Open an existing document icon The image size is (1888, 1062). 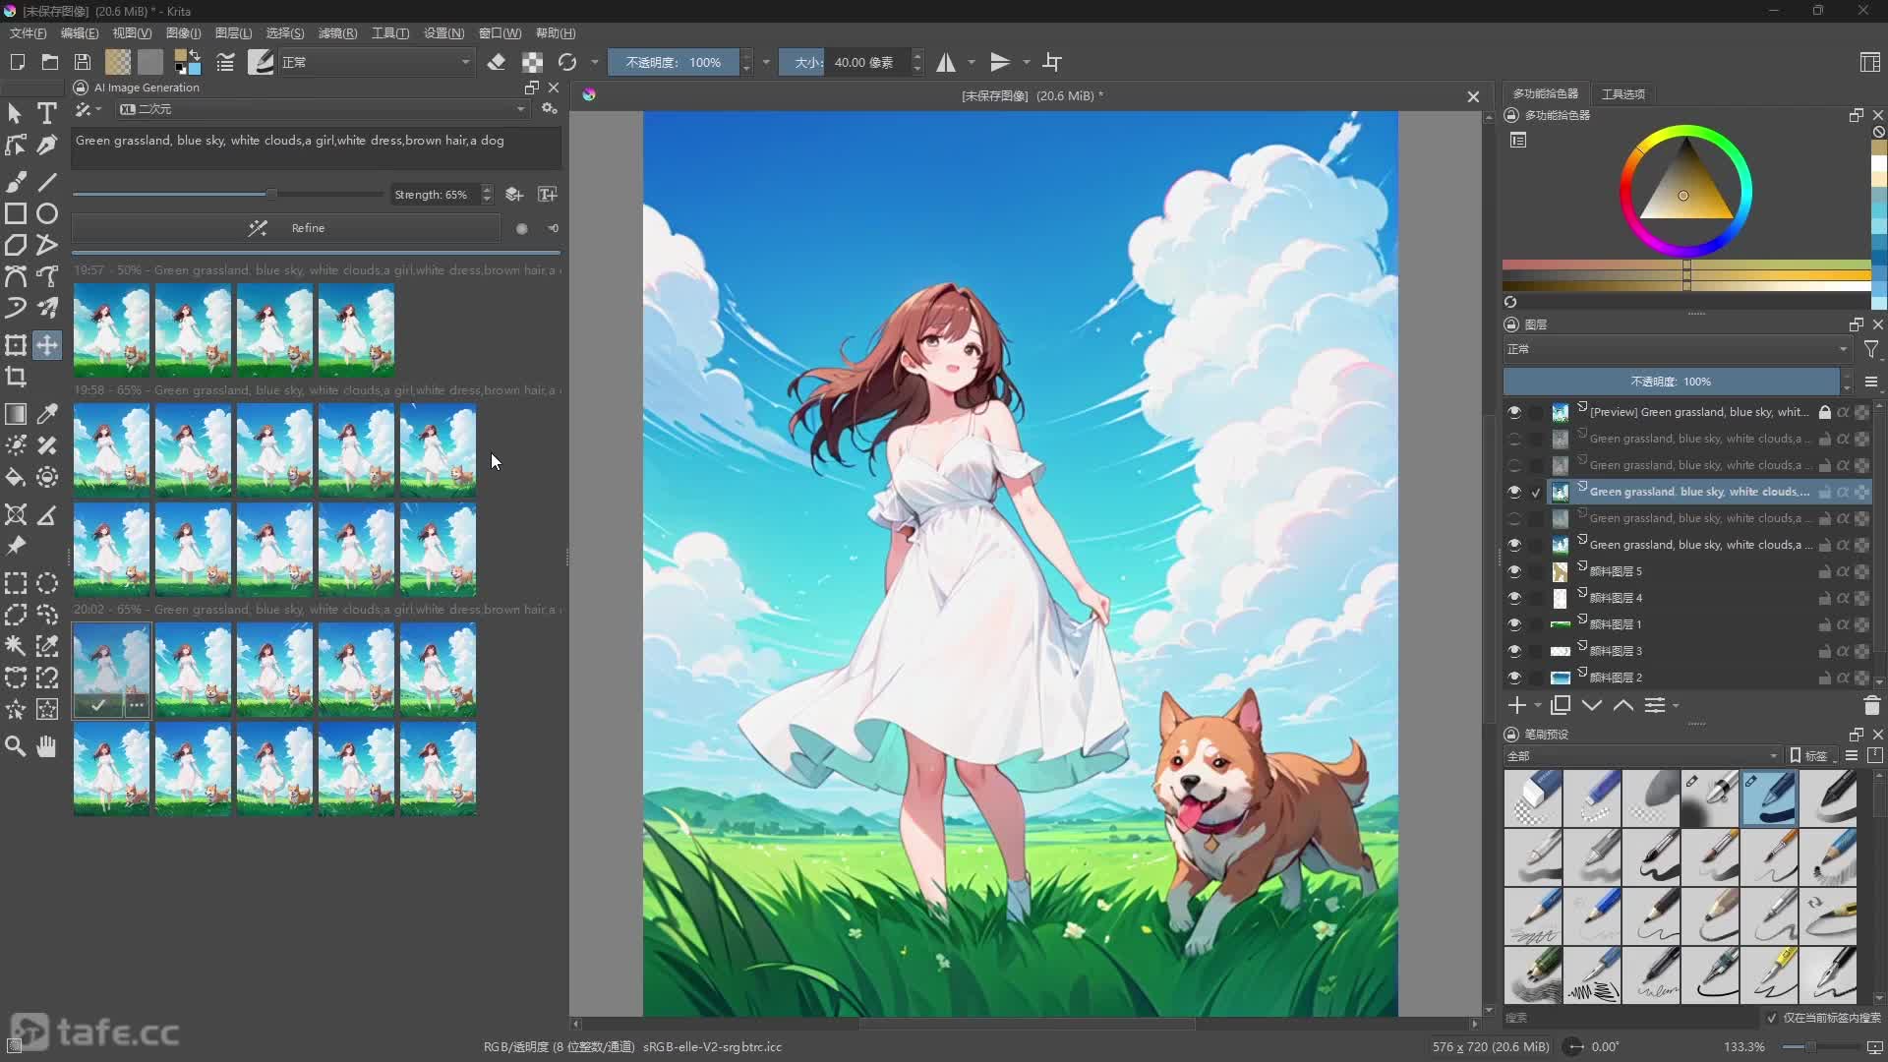tap(50, 62)
